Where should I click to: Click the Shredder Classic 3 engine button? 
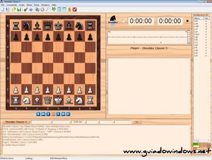[16, 122]
